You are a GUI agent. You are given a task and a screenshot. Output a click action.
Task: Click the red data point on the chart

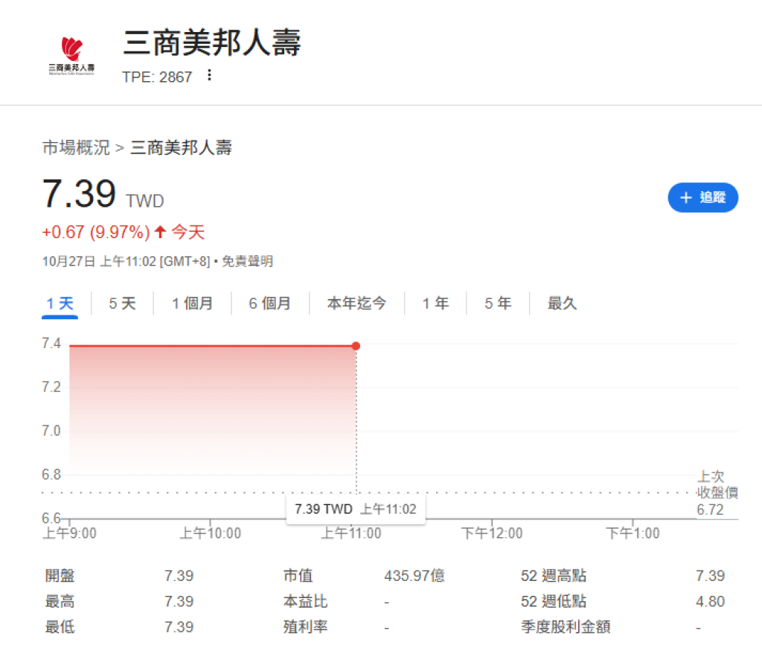coord(356,345)
